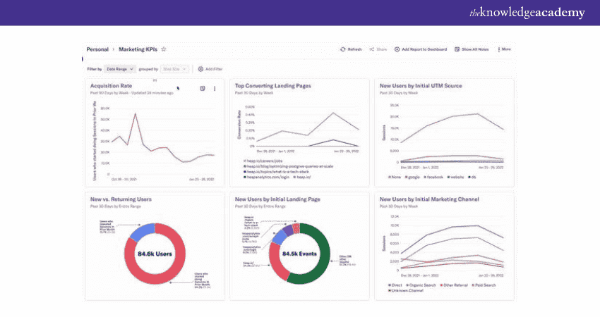Open the three-dot menu on Acquisition Rate card
This screenshot has width=600, height=317.
(x=215, y=89)
